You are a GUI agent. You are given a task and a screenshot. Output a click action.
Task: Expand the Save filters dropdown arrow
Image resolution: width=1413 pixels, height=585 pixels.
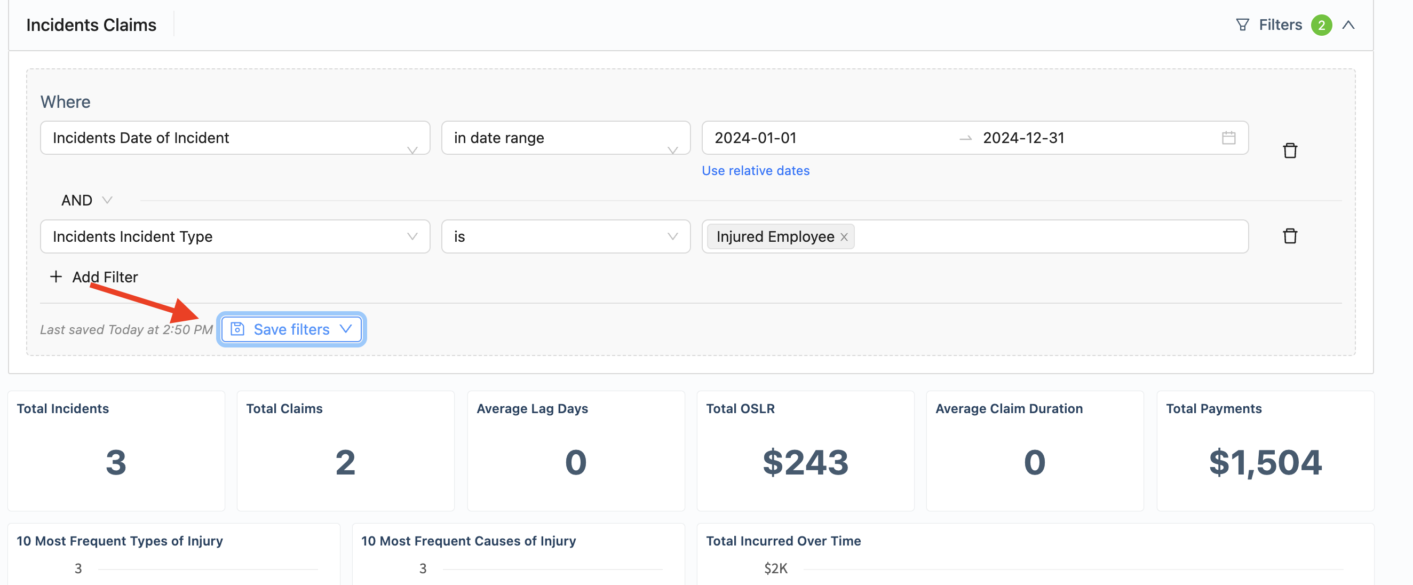[x=346, y=329]
